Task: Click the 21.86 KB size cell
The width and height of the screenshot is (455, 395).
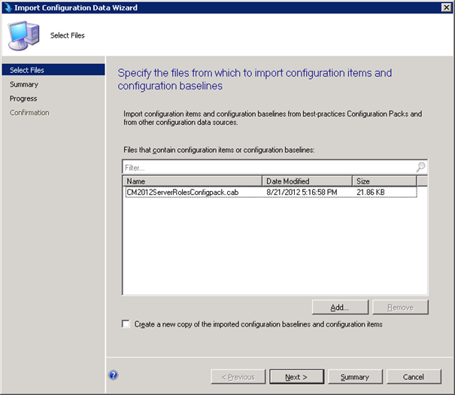Action: [371, 192]
